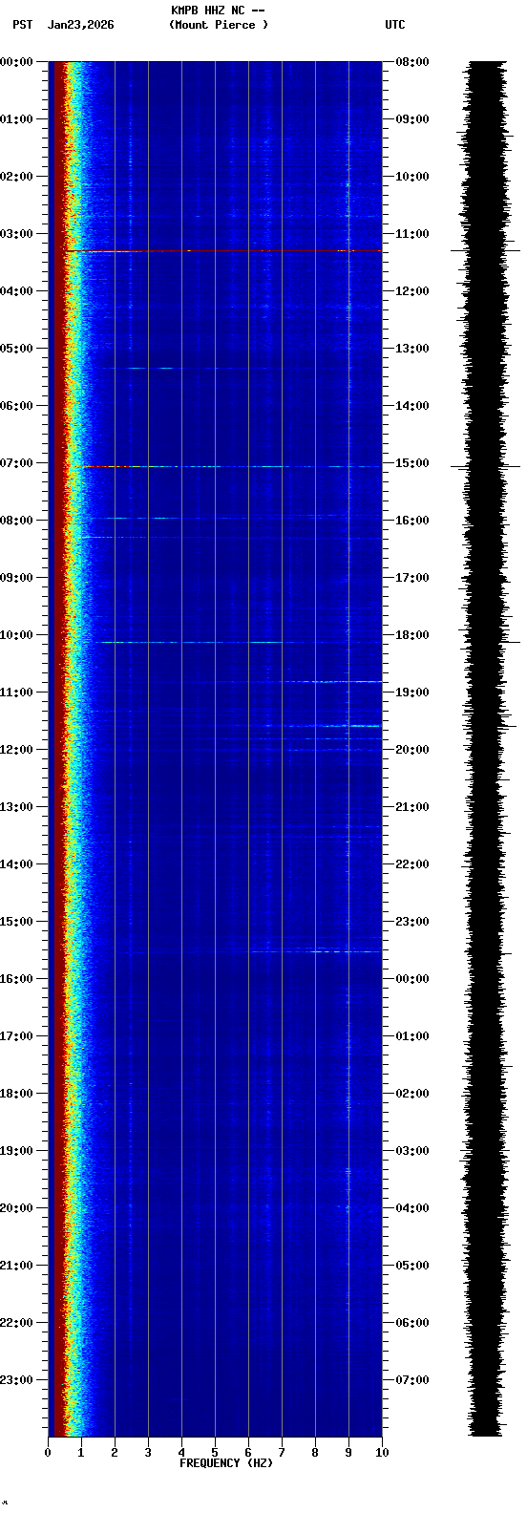Click the frequency axis tick label 8
This screenshot has height=1513, width=527.
(315, 1453)
